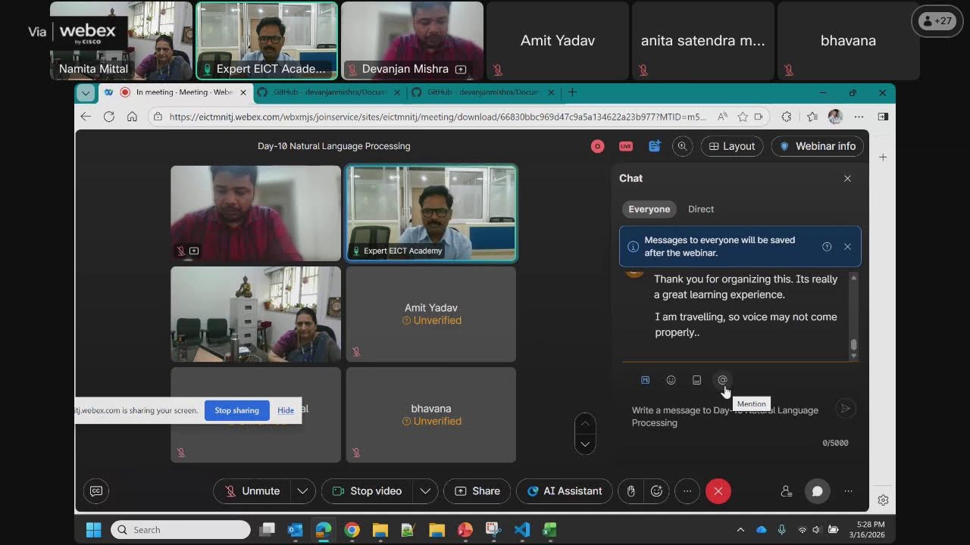Open closed captions with the CC icon
The image size is (970, 545).
click(x=96, y=491)
